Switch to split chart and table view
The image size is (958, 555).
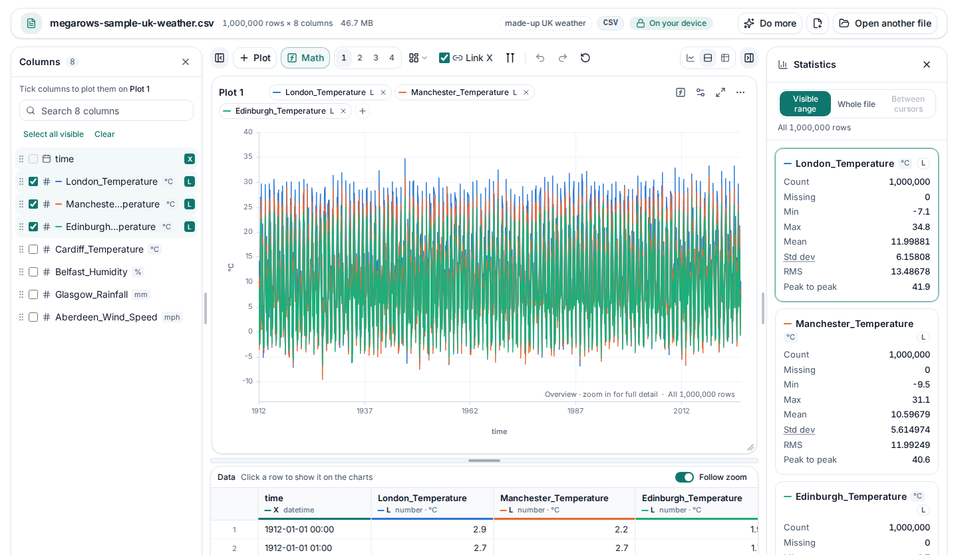tap(708, 58)
